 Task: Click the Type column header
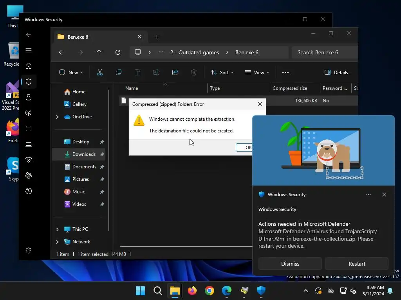pos(238,88)
